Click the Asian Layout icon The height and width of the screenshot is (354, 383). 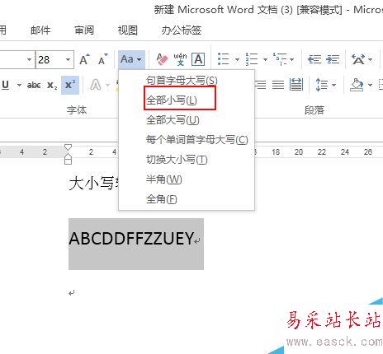(x=358, y=59)
